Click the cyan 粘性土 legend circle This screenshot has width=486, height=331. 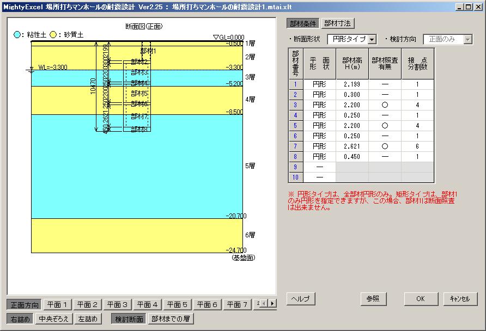point(17,35)
